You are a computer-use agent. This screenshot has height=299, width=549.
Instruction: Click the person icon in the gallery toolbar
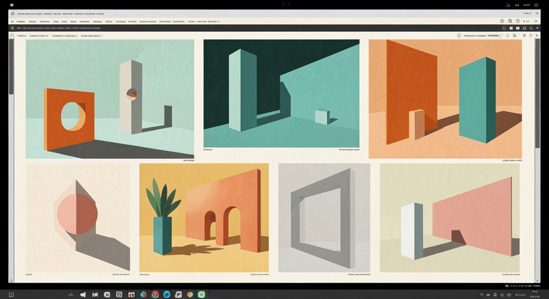pos(524,36)
